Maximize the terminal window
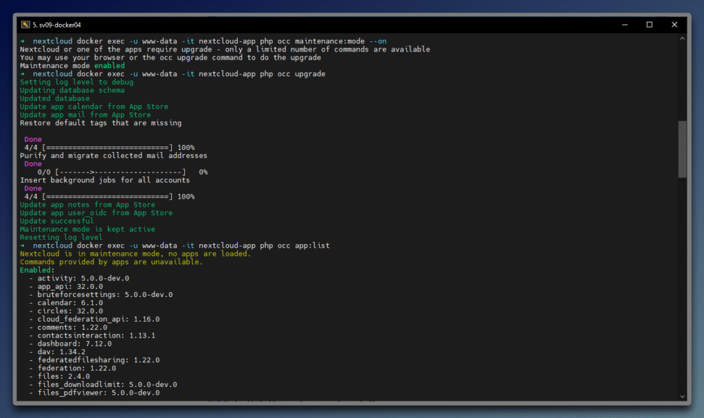The height and width of the screenshot is (418, 704). coord(649,25)
